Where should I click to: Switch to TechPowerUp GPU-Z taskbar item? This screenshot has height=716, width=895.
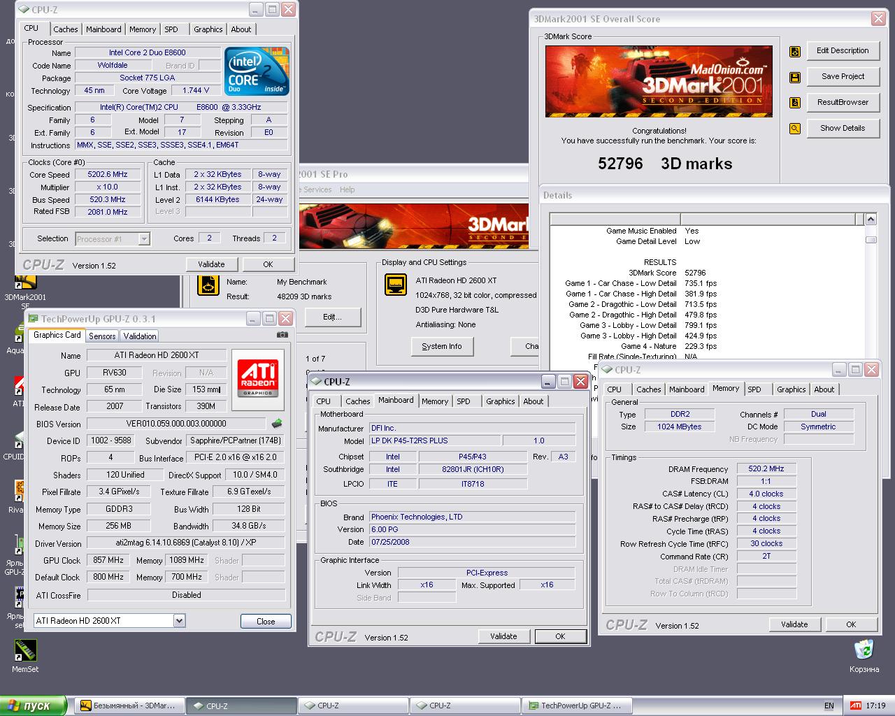point(577,706)
